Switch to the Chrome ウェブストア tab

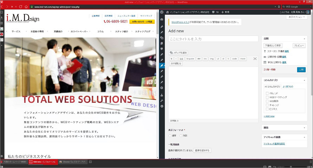73,162
